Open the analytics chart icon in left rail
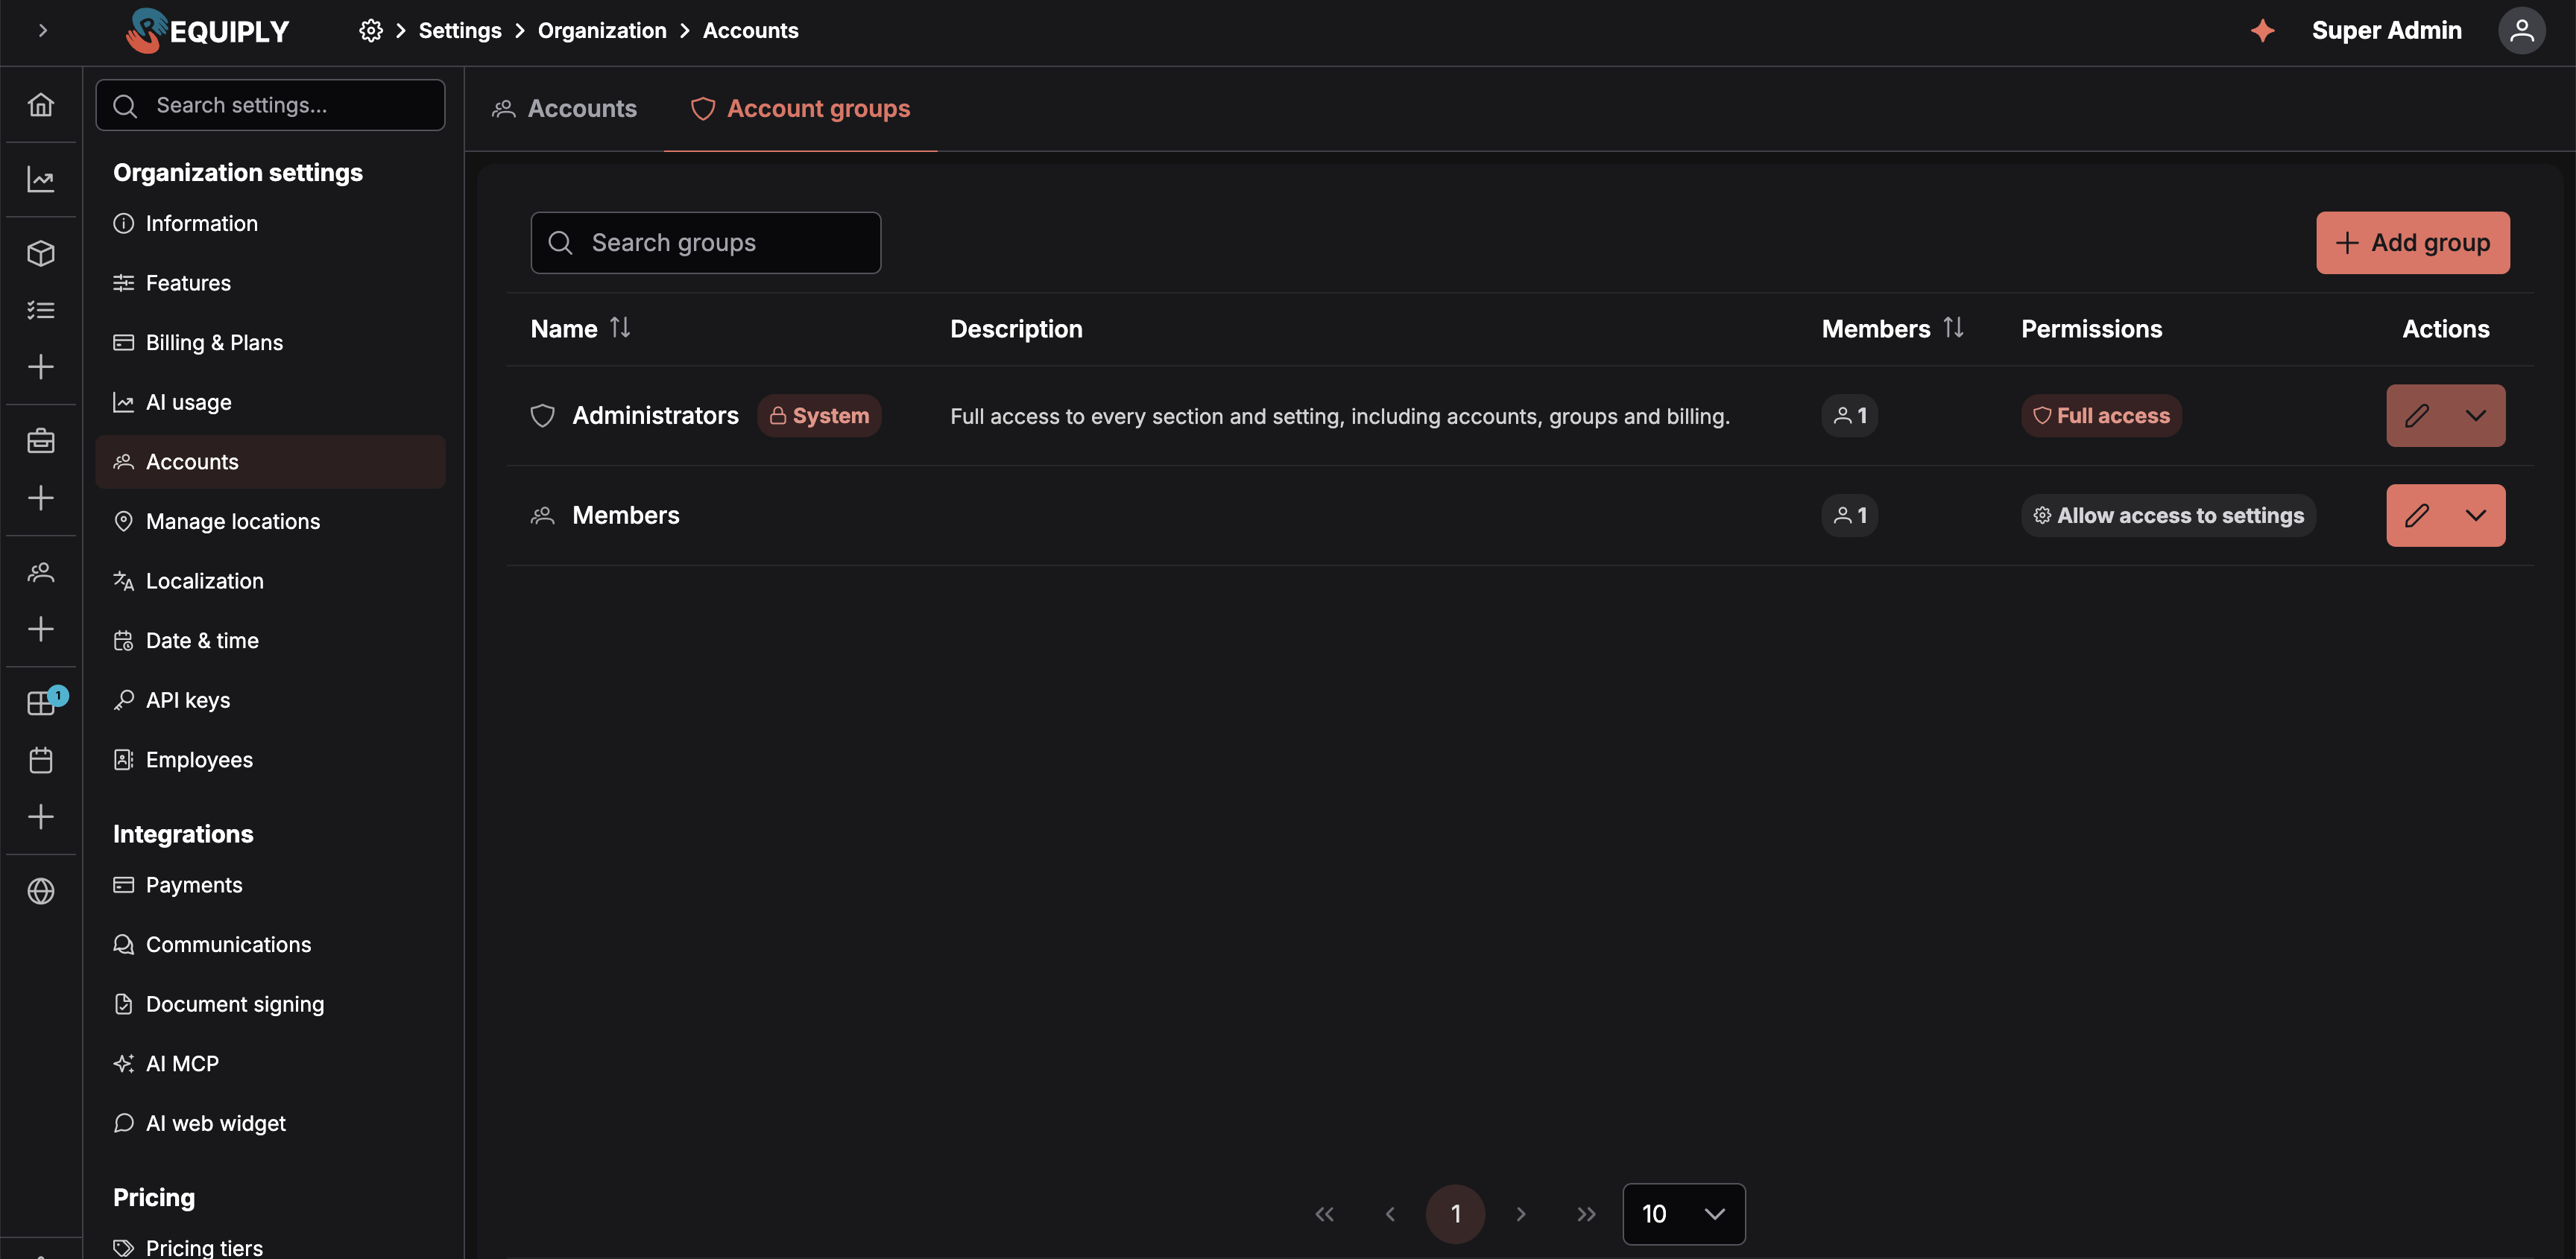Viewport: 2576px width, 1259px height. click(x=41, y=180)
